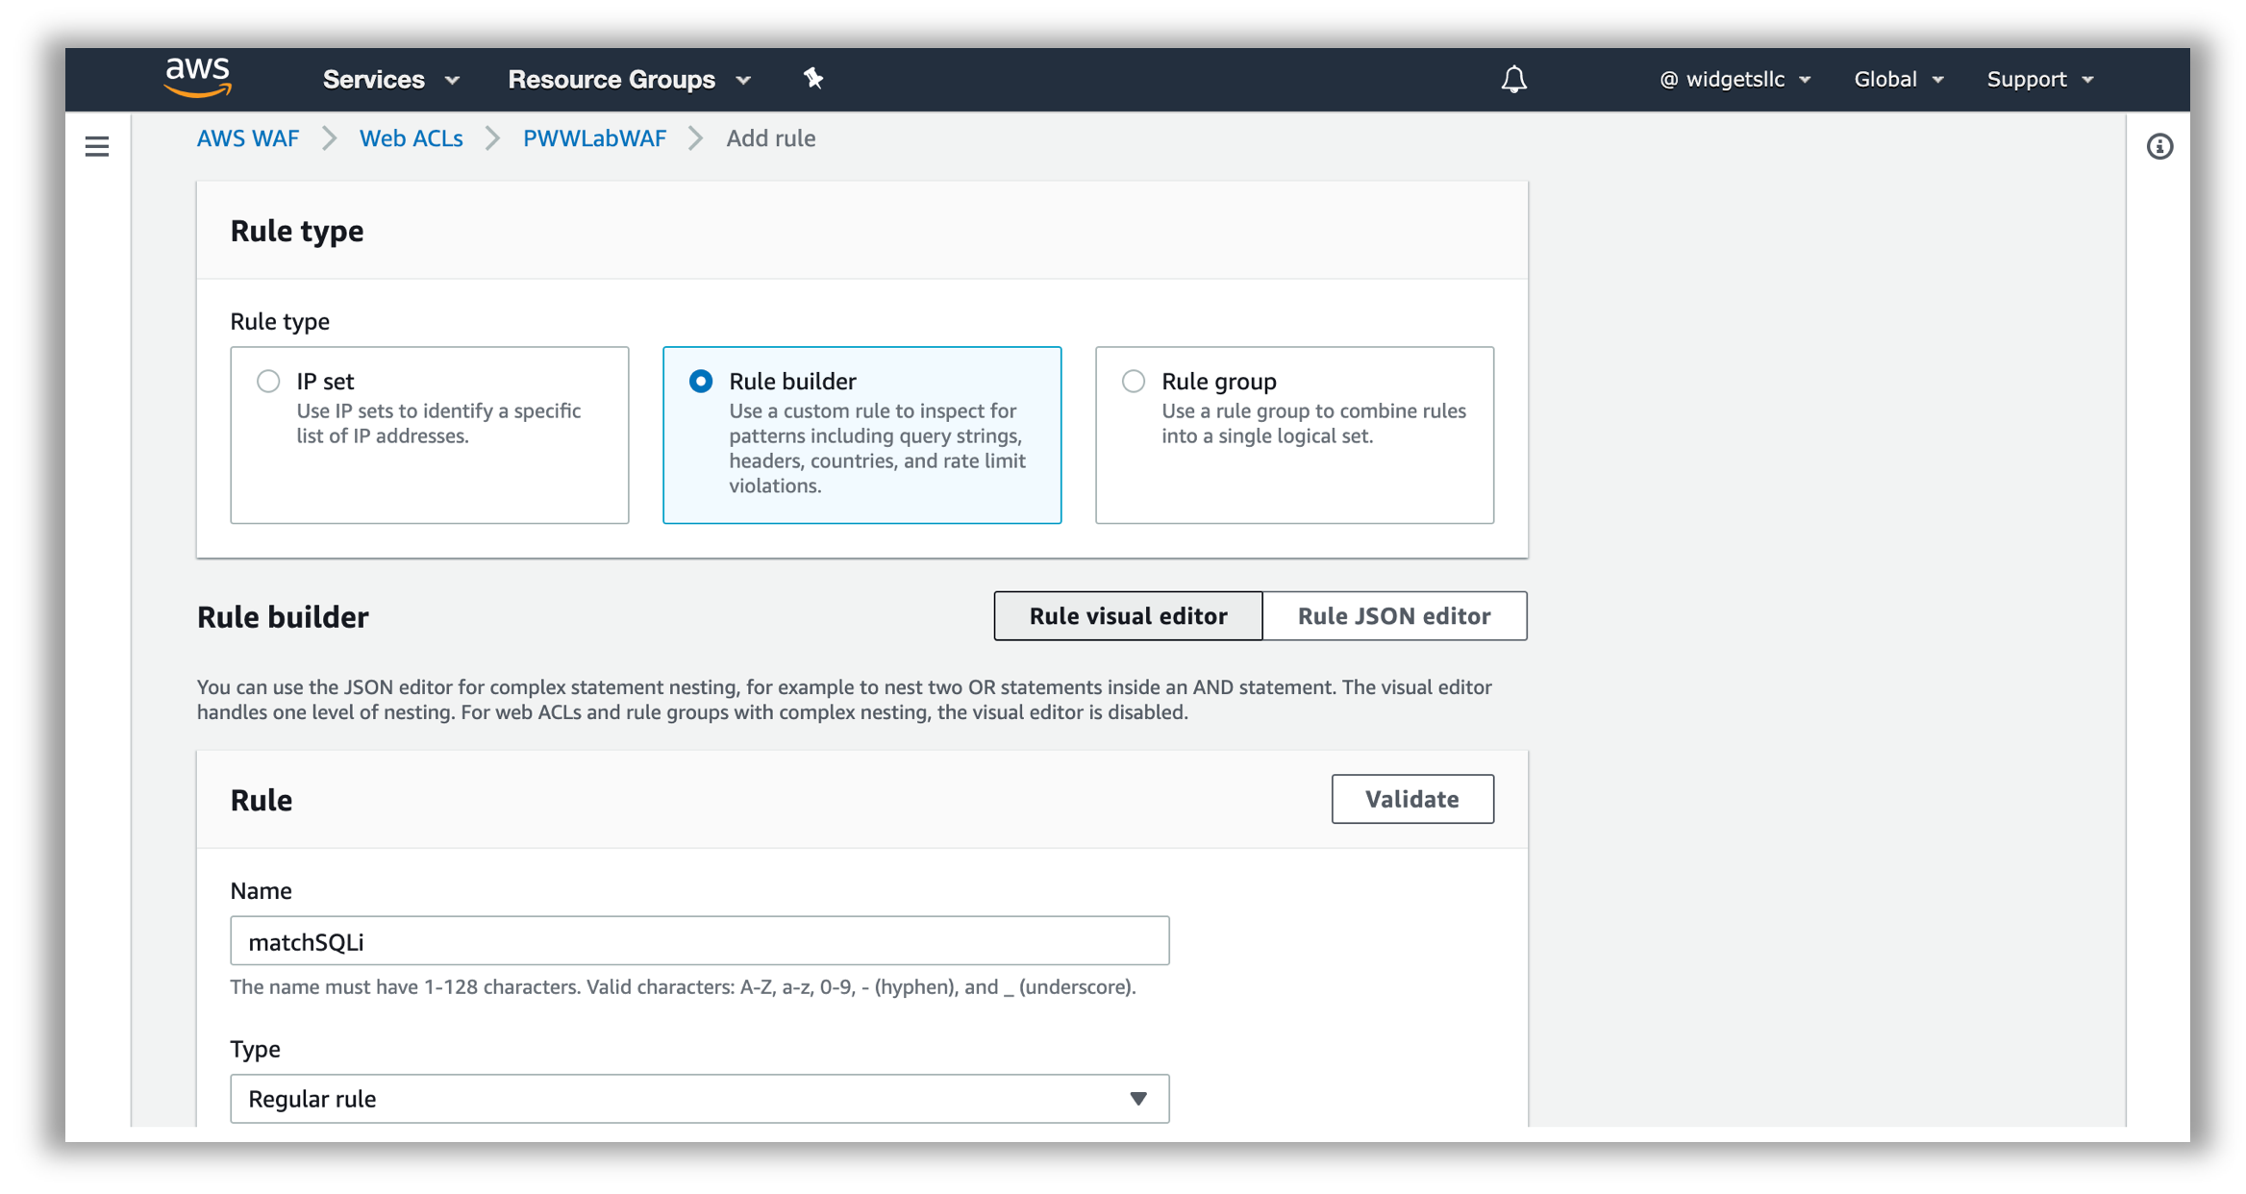Screen dimensions: 2246x1194
Task: Click the pin shortcut icon in the navbar
Action: click(x=813, y=79)
